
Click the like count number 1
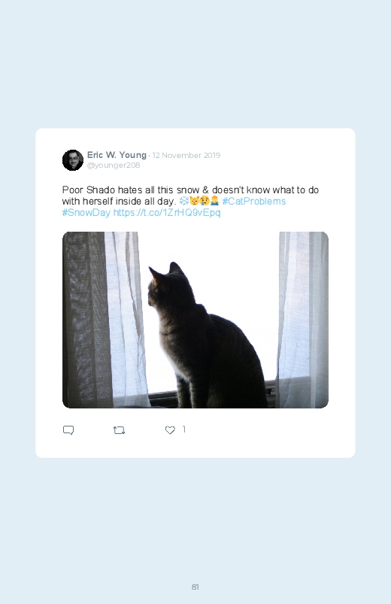tap(184, 429)
